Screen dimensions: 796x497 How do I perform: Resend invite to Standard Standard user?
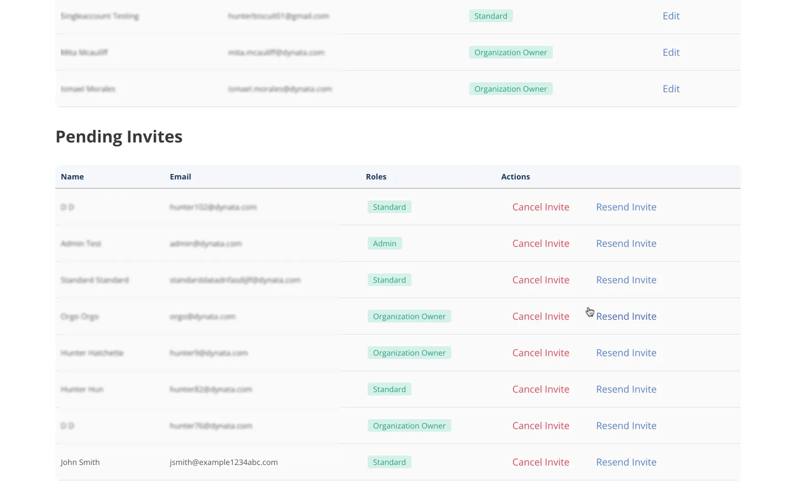click(x=626, y=280)
